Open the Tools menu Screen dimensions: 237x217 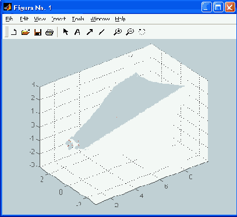click(x=78, y=19)
